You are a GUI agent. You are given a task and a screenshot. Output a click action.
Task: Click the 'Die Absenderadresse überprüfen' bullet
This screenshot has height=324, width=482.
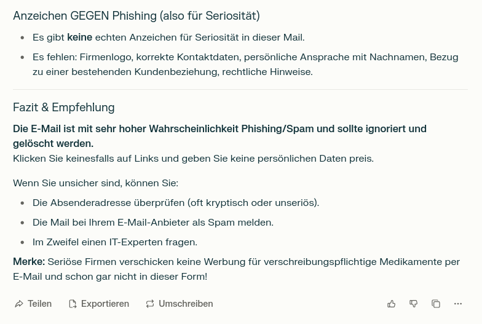175,202
